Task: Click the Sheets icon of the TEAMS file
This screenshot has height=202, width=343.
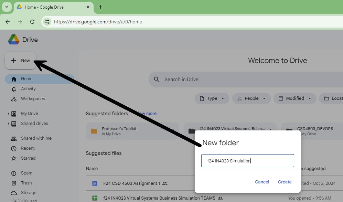Action: [95, 198]
